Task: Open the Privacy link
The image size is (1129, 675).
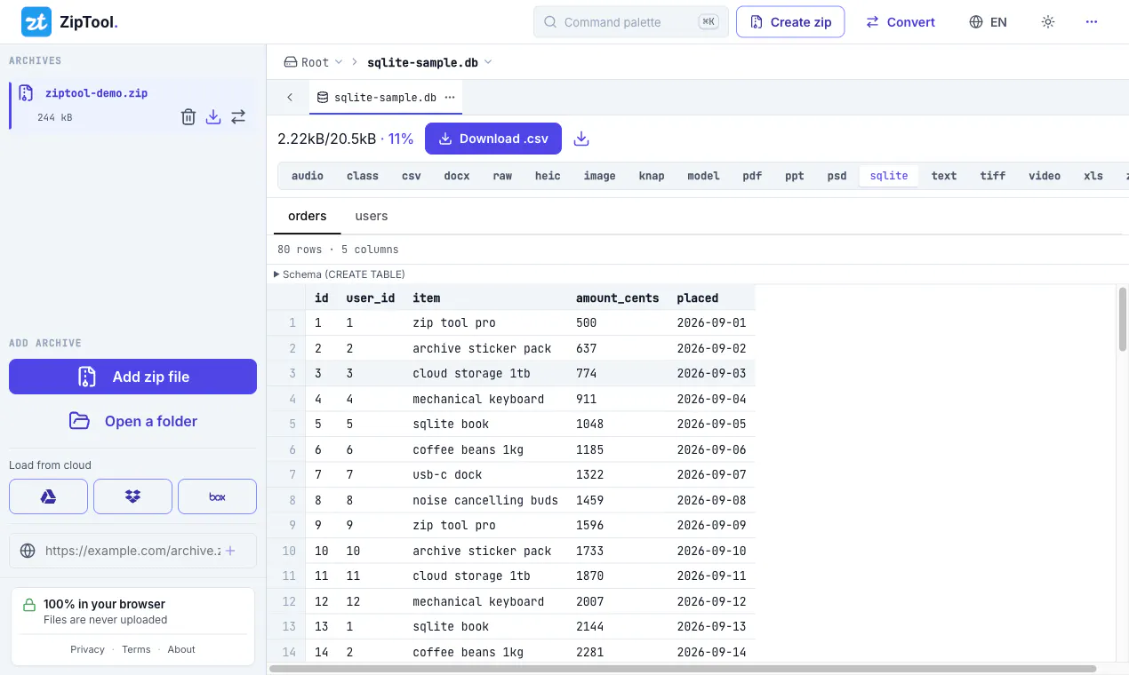Action: tap(87, 649)
